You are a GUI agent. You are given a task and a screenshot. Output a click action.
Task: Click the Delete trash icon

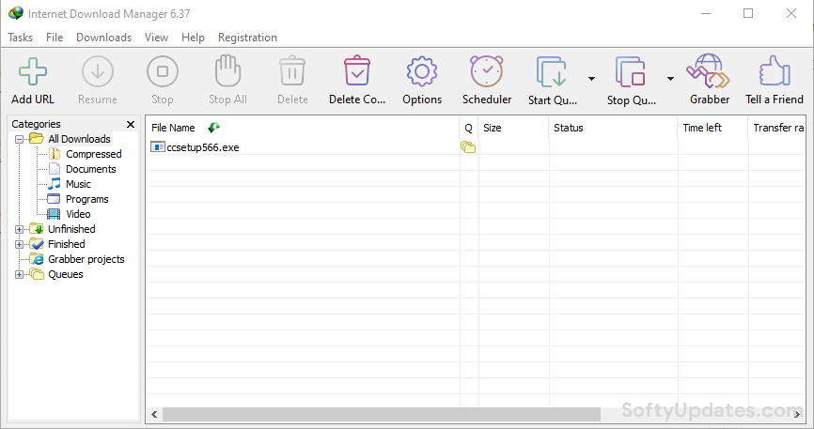(x=292, y=71)
